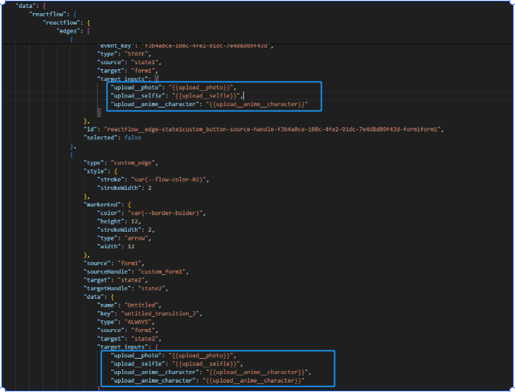Click the "selected": false line

click(x=112, y=138)
